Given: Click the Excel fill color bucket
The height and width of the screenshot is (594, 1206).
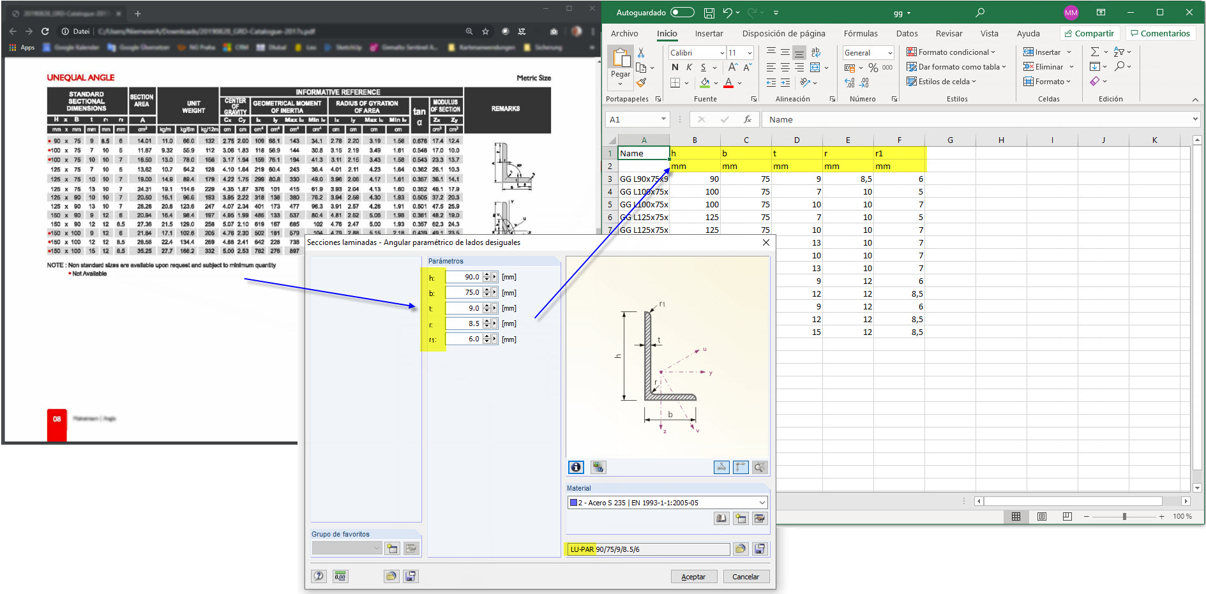Looking at the screenshot, I should coord(705,83).
